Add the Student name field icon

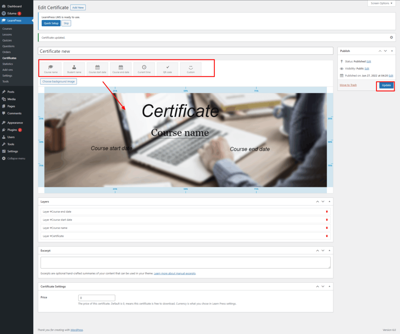pos(74,69)
